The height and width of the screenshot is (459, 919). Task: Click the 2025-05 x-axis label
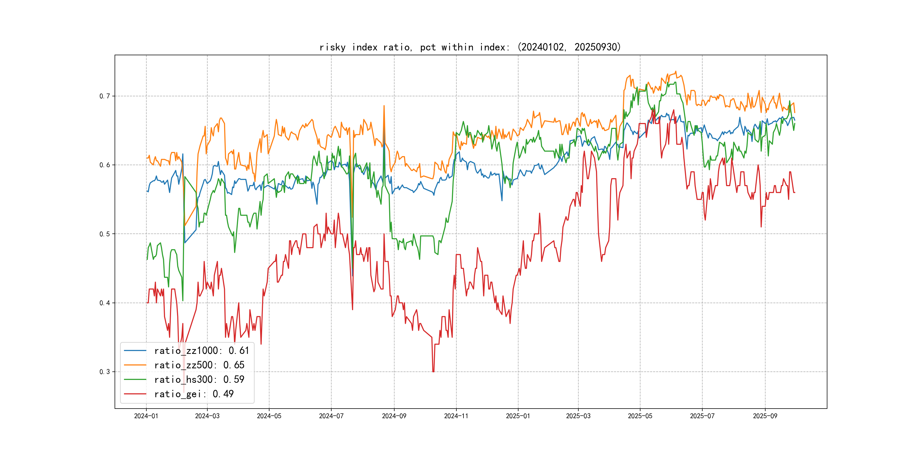point(640,416)
